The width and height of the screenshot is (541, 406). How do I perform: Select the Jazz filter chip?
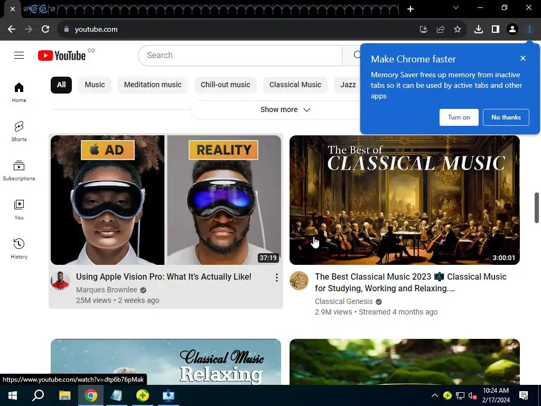(x=348, y=85)
